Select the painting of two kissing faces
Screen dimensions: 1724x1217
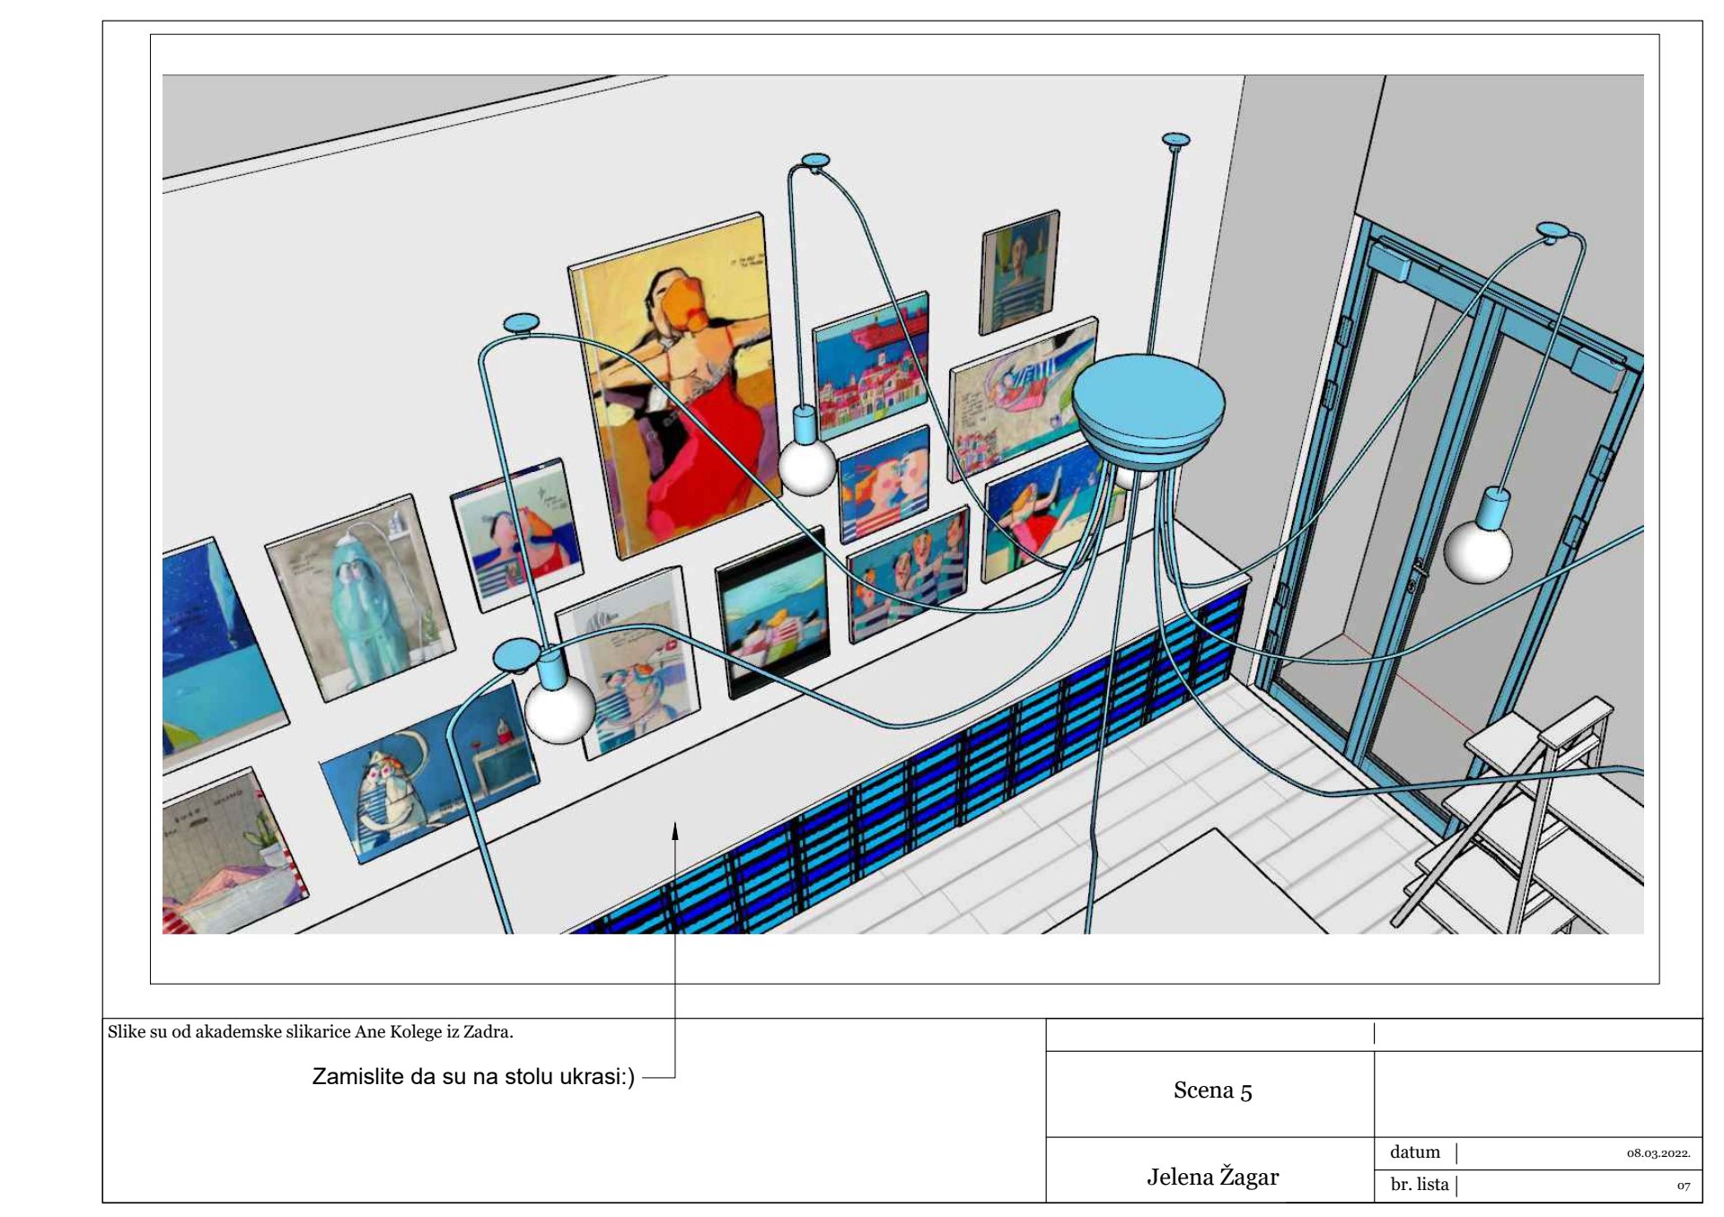click(x=884, y=485)
